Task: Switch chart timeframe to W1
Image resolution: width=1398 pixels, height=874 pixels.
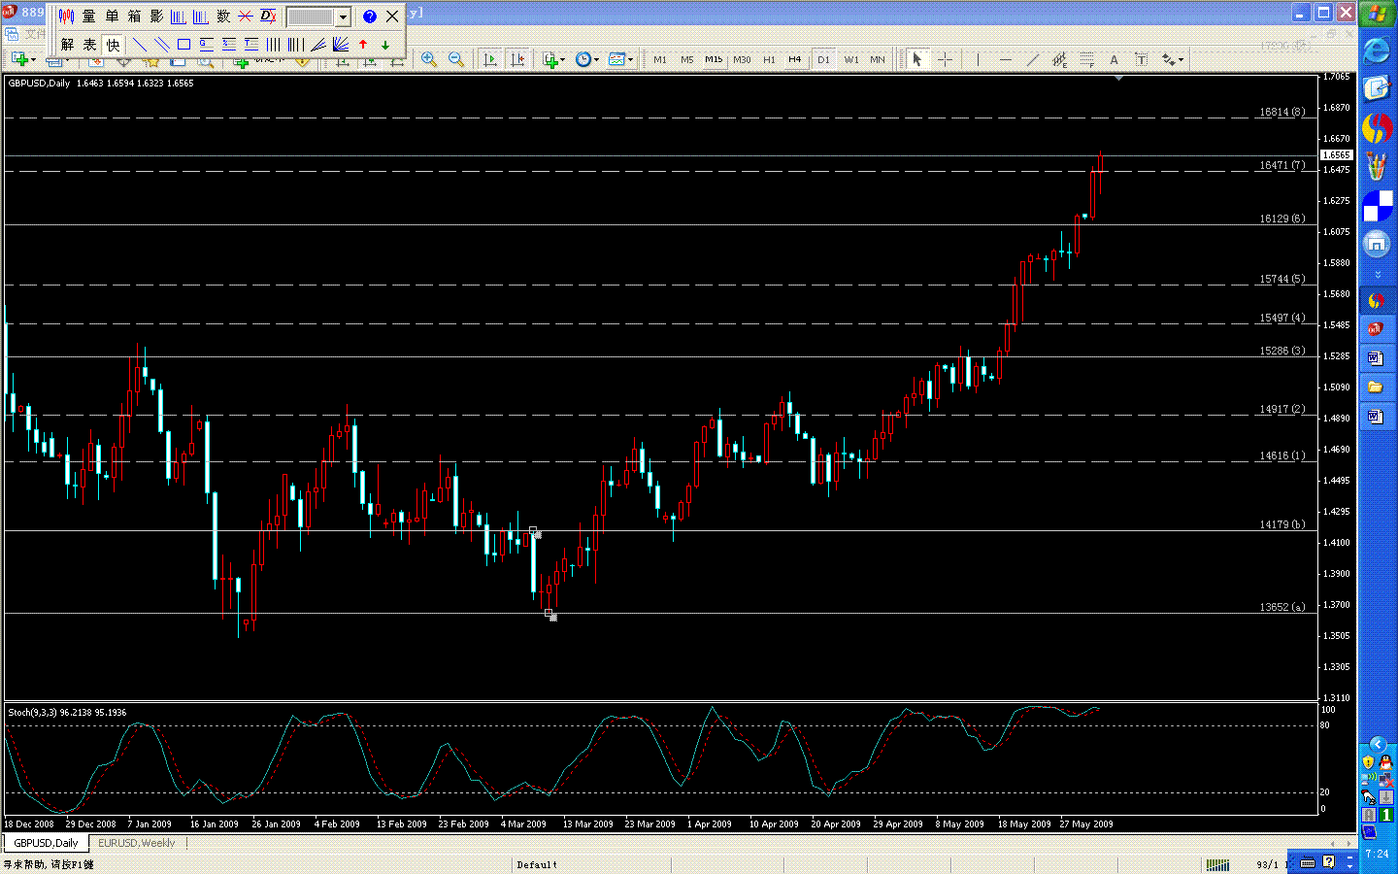Action: 851,59
